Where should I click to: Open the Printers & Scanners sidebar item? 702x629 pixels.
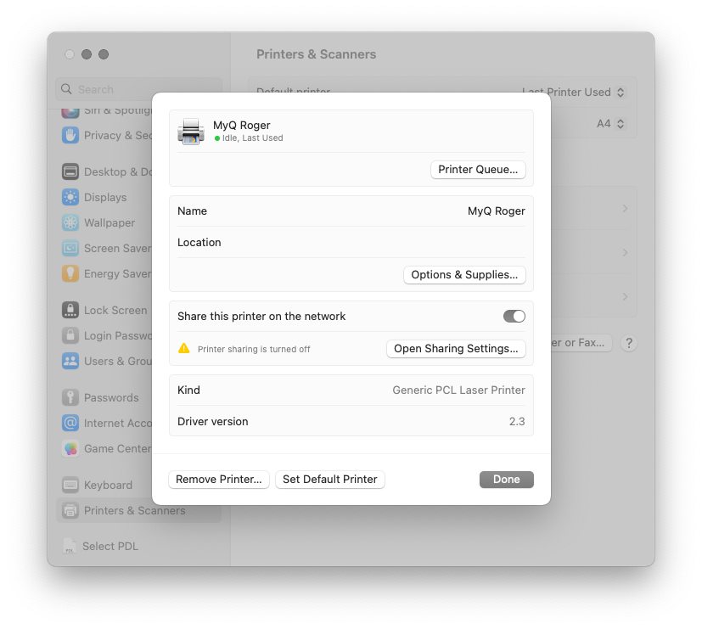click(134, 510)
